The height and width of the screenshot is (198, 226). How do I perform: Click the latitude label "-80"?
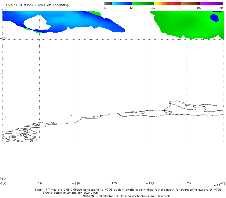coord(3,179)
